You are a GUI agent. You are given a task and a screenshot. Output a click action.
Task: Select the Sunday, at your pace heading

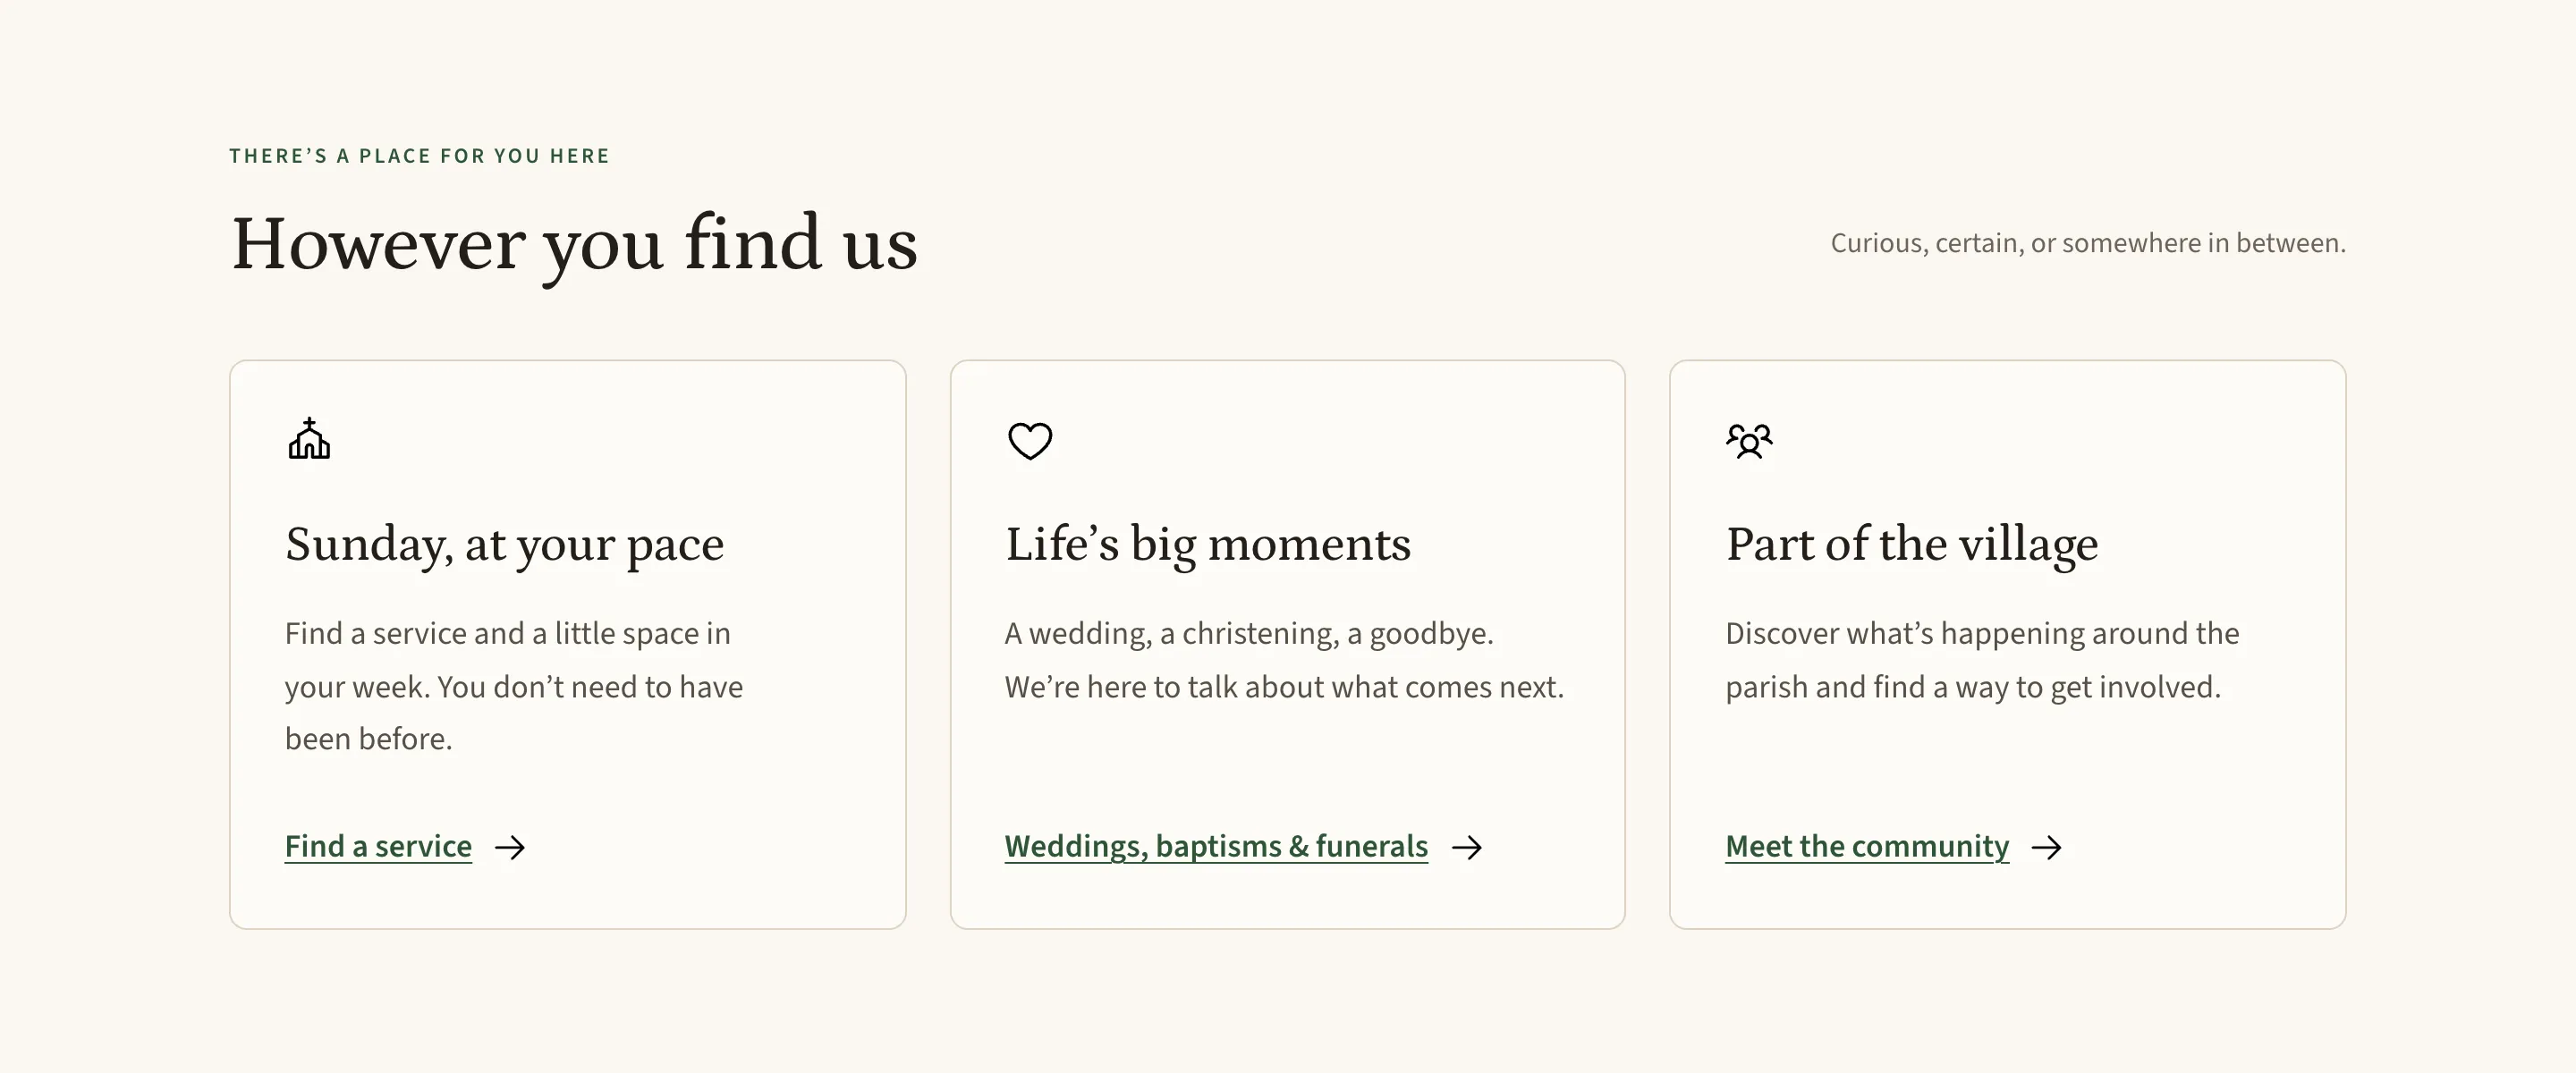[x=504, y=545]
